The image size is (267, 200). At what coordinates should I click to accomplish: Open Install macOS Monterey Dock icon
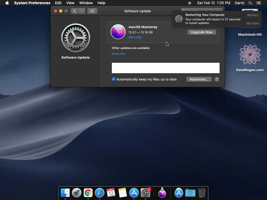click(162, 193)
